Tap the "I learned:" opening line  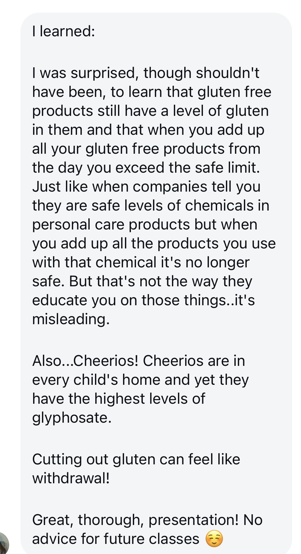pos(63,31)
